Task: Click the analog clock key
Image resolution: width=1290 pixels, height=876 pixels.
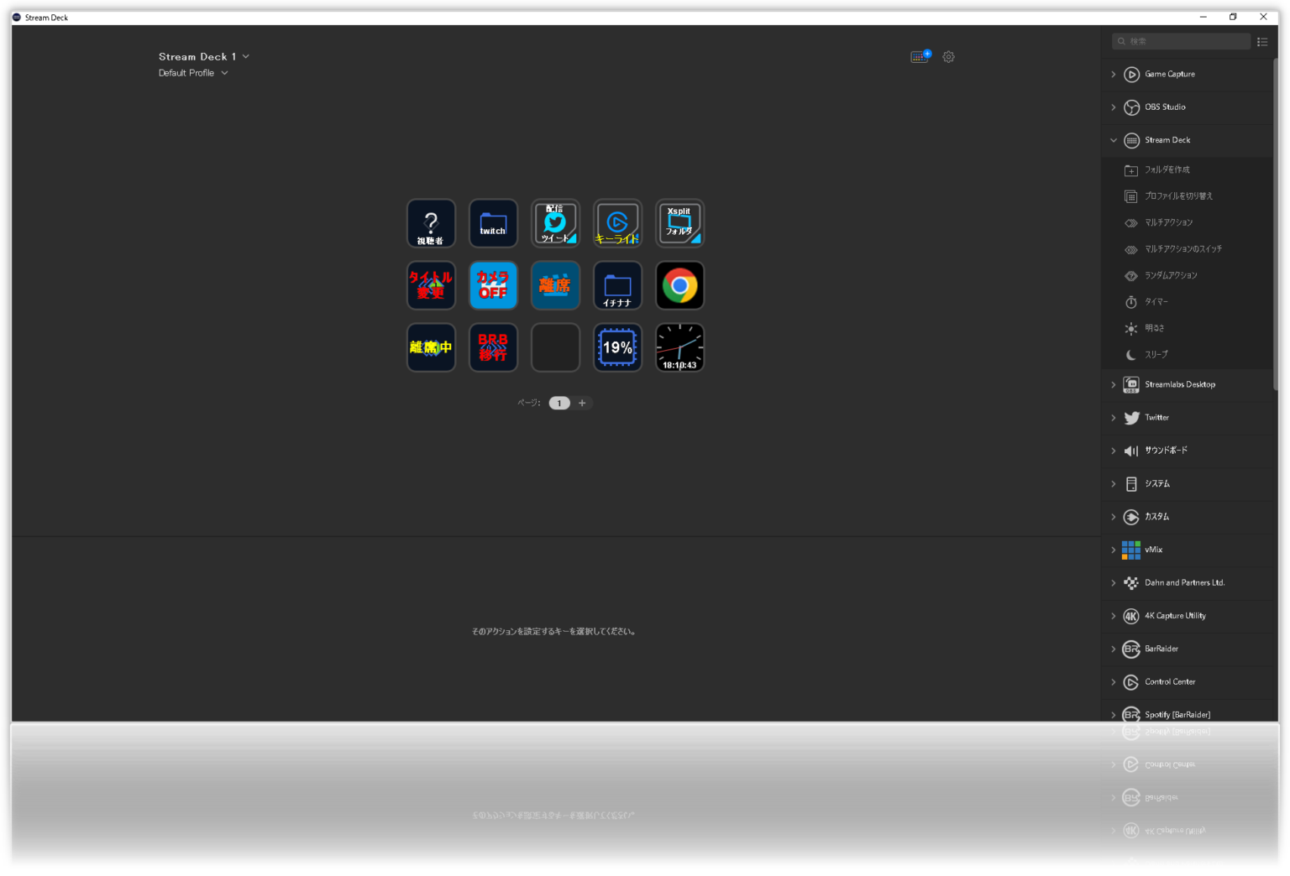Action: coord(679,347)
